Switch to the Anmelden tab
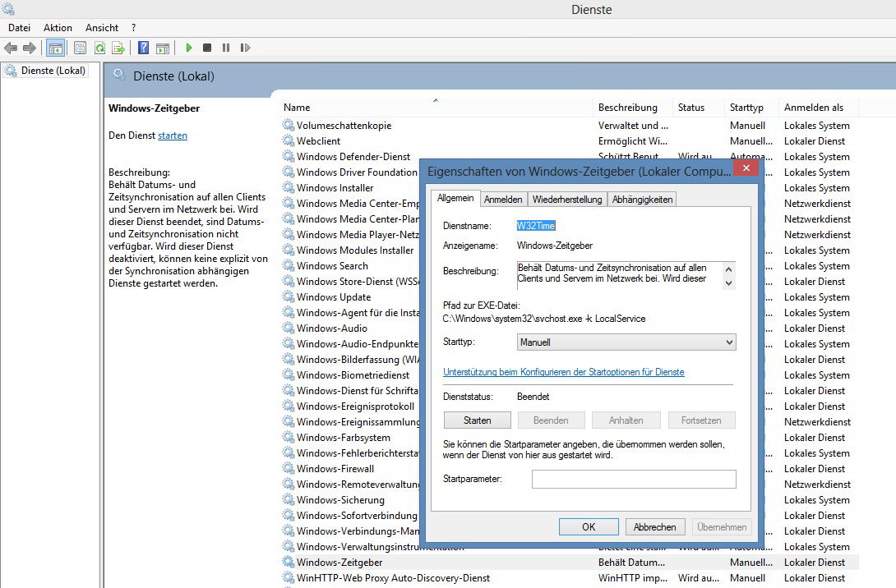 pos(503,200)
